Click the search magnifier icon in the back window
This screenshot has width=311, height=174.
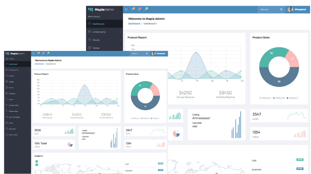coord(281,9)
